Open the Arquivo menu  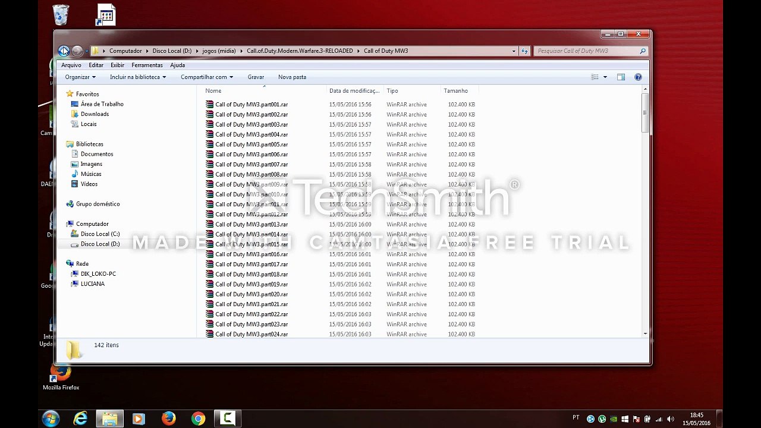click(x=71, y=65)
